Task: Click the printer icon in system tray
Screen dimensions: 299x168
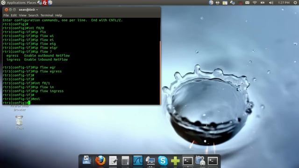Action: point(218,3)
